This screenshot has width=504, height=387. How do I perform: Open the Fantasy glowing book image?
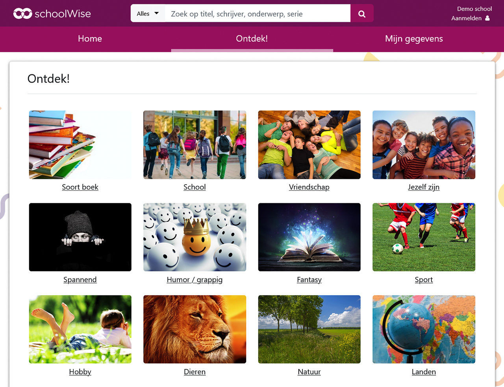(x=309, y=237)
